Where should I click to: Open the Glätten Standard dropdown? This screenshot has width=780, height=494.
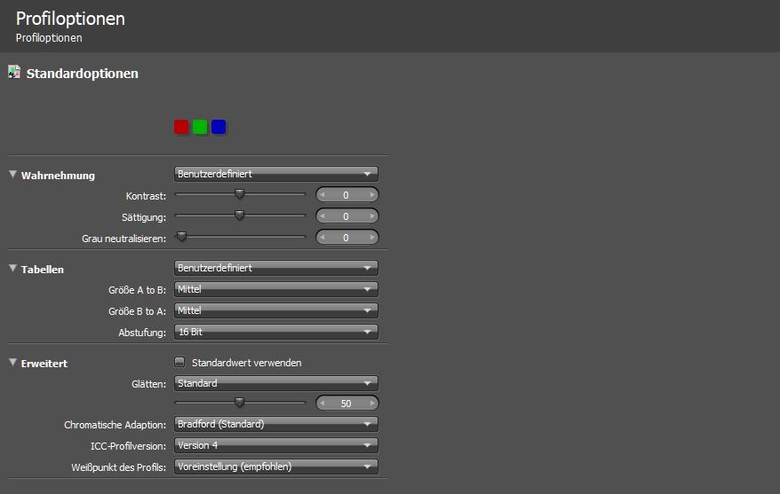click(276, 383)
